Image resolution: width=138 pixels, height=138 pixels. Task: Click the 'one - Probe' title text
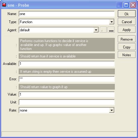[18, 5]
